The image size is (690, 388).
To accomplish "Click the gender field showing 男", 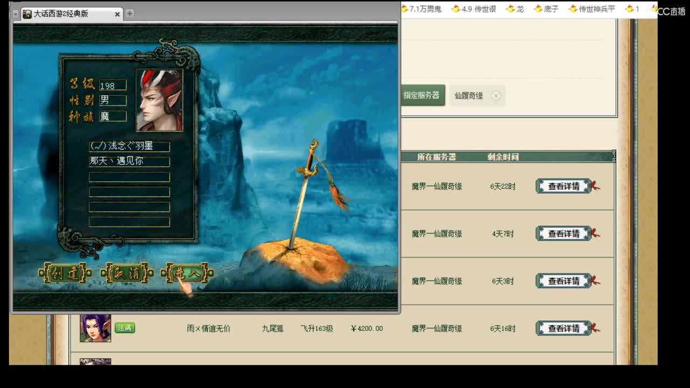I will [x=113, y=100].
